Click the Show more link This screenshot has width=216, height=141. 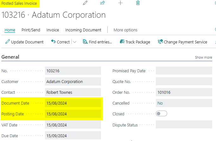pos(203,57)
